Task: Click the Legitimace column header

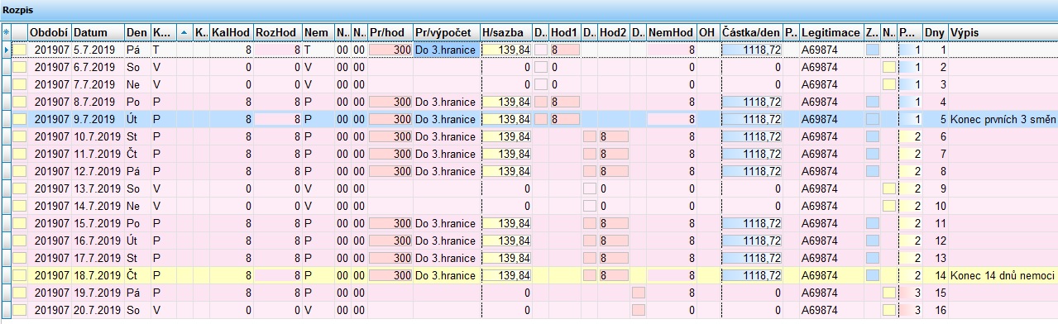Action: pyautogui.click(x=831, y=32)
